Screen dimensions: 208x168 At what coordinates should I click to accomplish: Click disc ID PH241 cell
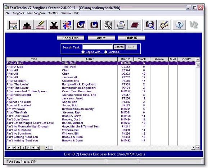[126, 126]
